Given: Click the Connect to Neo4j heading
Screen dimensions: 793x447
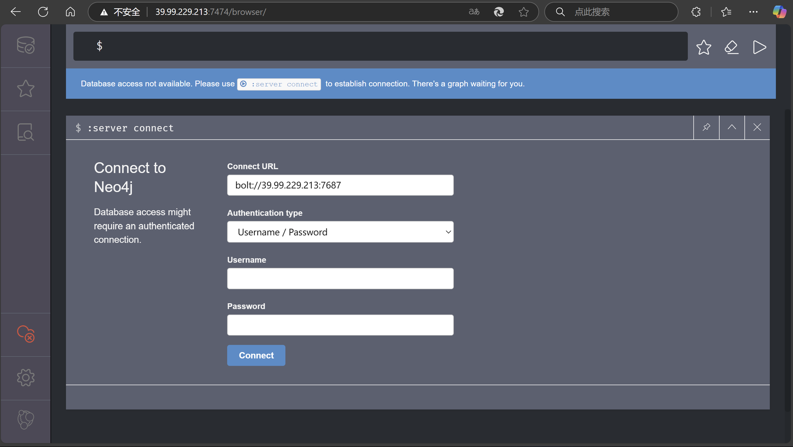Looking at the screenshot, I should pos(130,177).
